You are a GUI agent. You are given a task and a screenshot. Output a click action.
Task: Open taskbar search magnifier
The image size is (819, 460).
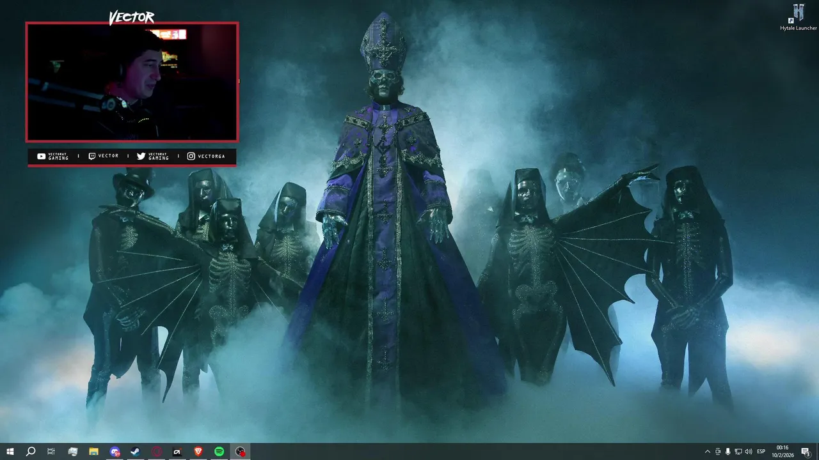[31, 452]
